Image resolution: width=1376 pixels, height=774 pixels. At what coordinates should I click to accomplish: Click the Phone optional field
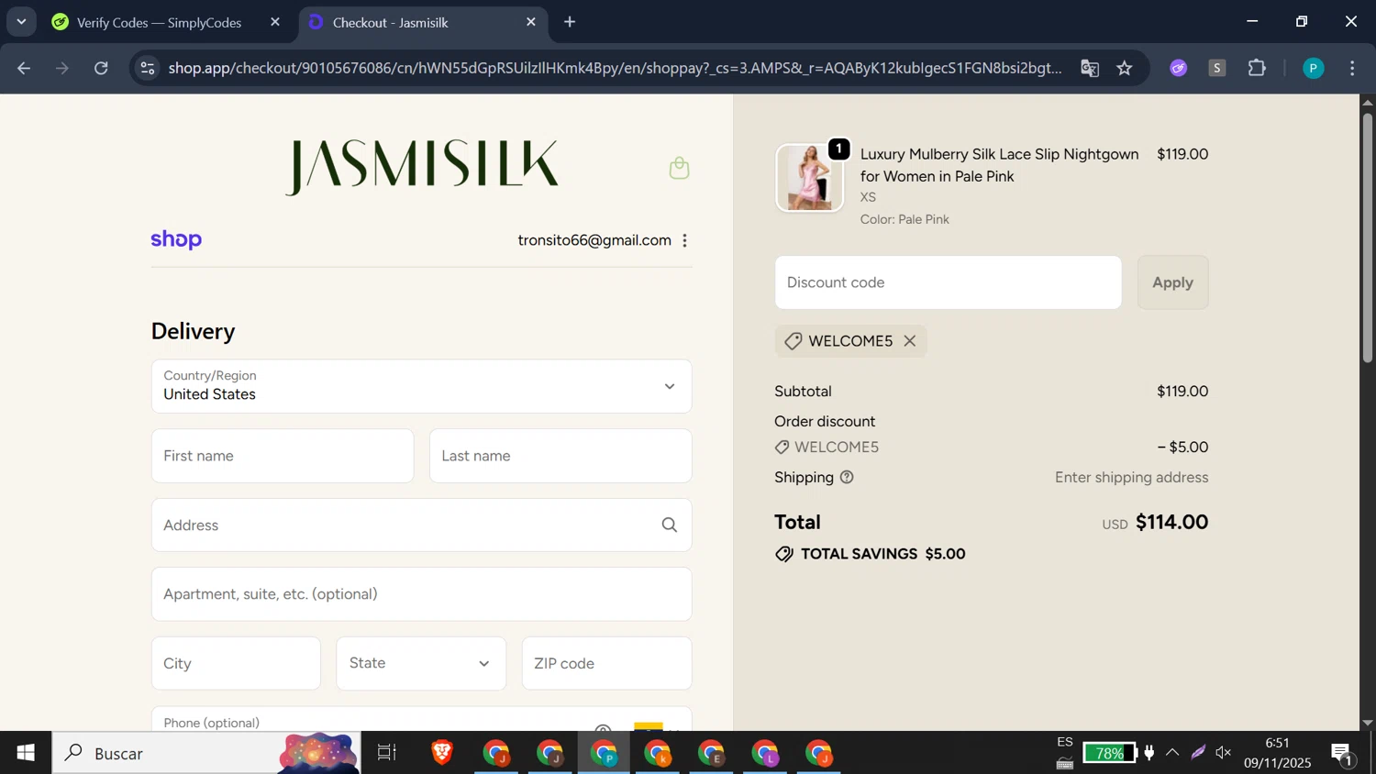coord(421,719)
